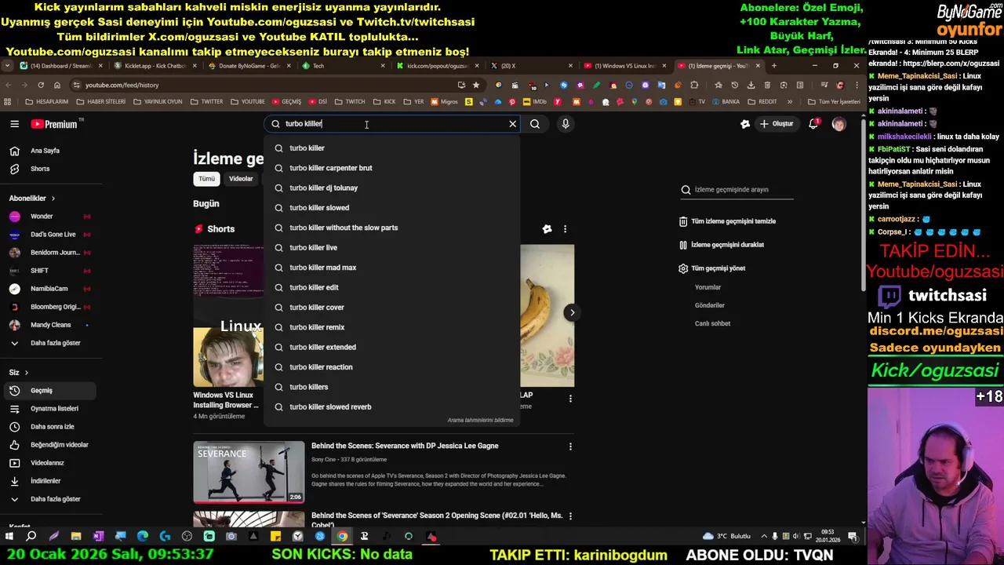Screen dimensions: 1004x565
Task: Select suggestion turbo killer slowed
Action: [392, 208]
